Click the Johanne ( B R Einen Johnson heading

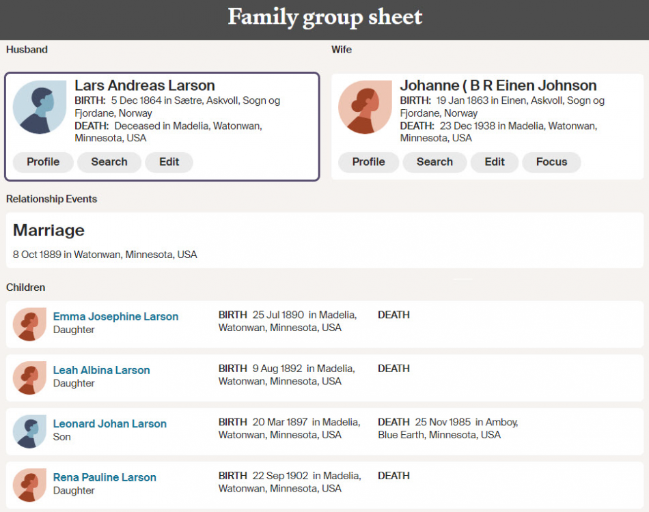(498, 85)
